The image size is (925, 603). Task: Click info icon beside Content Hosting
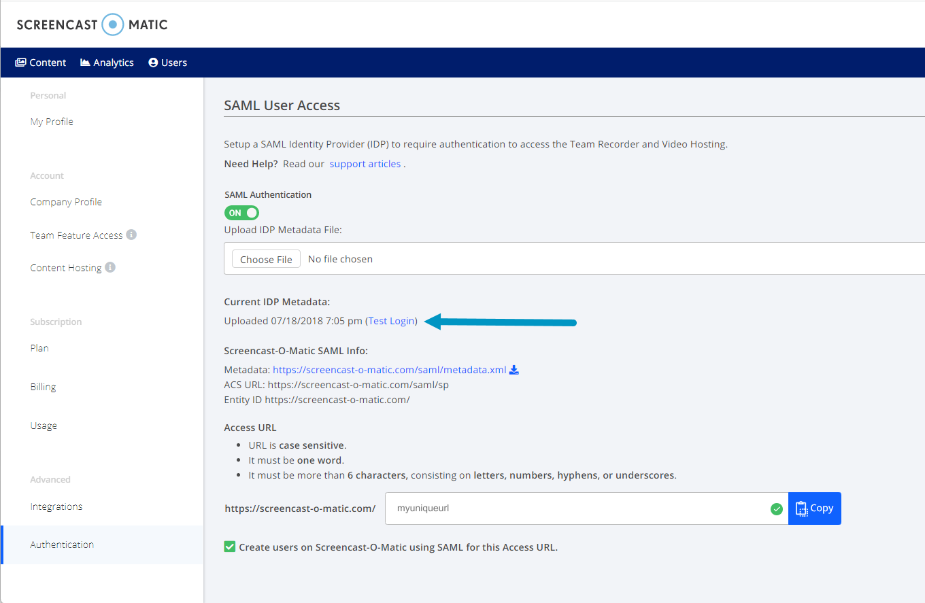click(110, 267)
